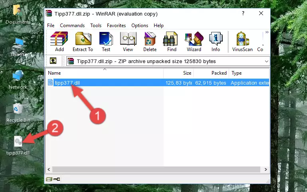Sort by Name column header
This screenshot has height=192, width=307.
[x=105, y=73]
